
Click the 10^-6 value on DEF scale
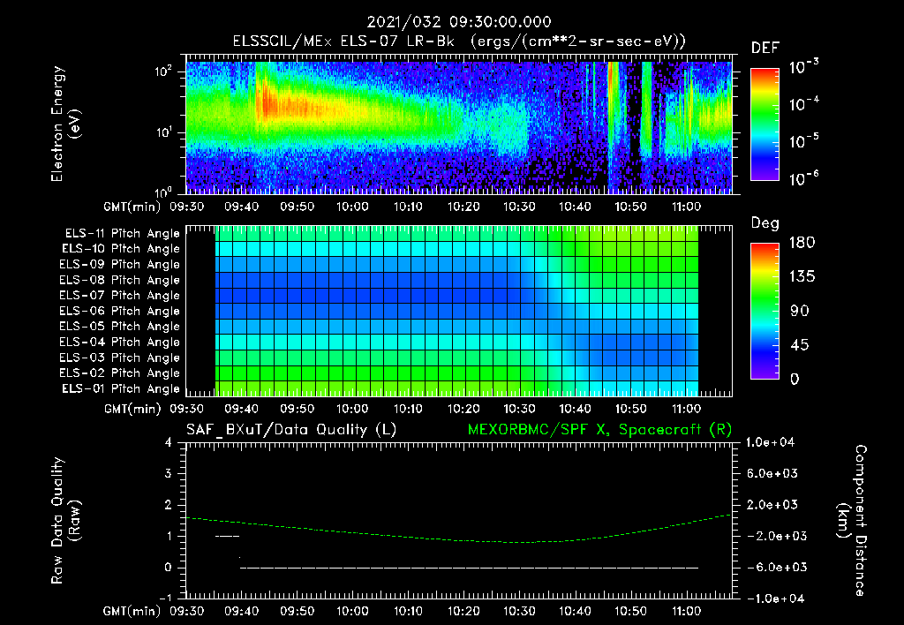(803, 177)
